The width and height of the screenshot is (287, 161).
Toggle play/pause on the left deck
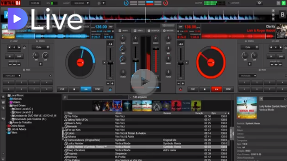[86, 89]
